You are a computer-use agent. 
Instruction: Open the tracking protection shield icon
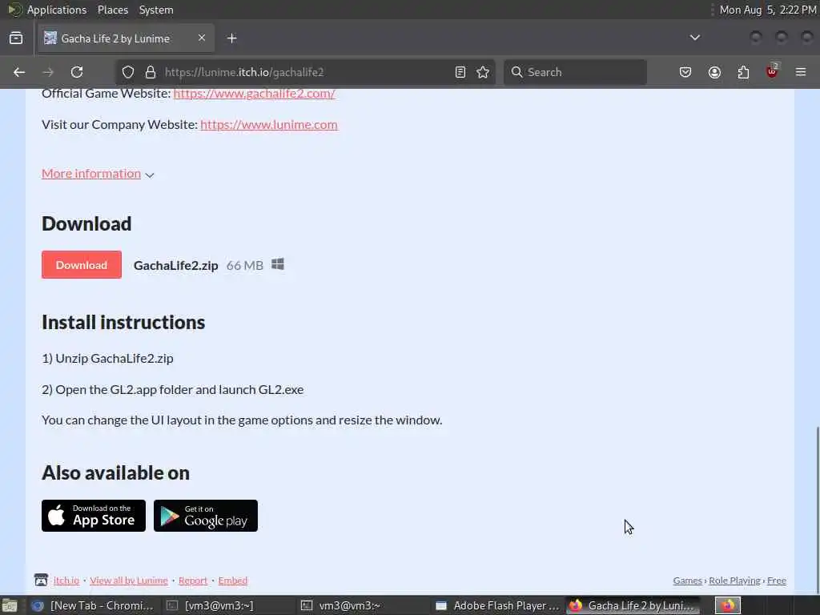click(128, 72)
